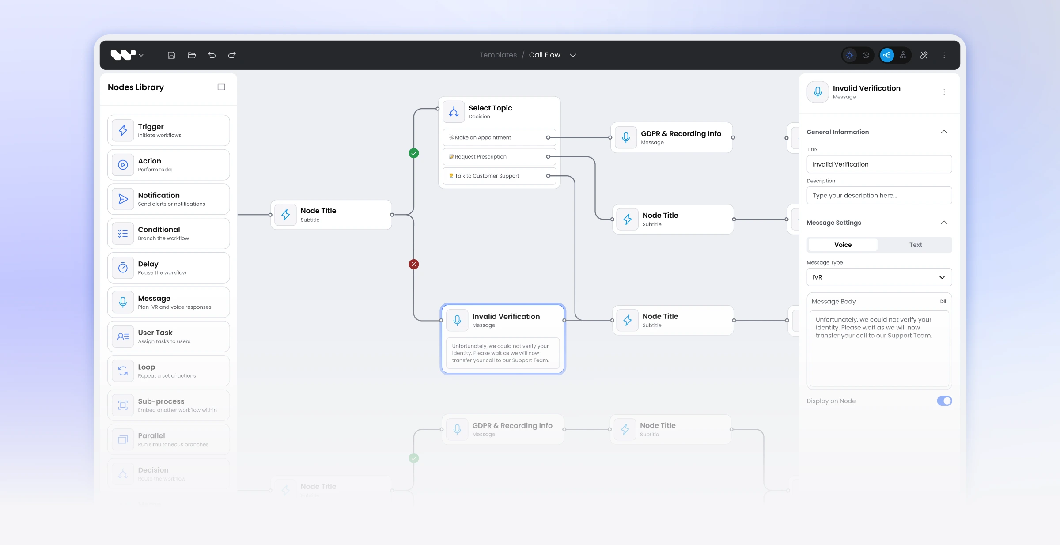Expand the Call Flow title dropdown
Screen dimensions: 1060x545
pos(573,55)
